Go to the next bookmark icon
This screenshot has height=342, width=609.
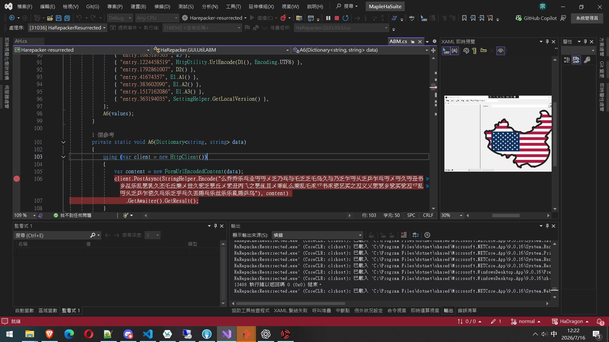481,18
